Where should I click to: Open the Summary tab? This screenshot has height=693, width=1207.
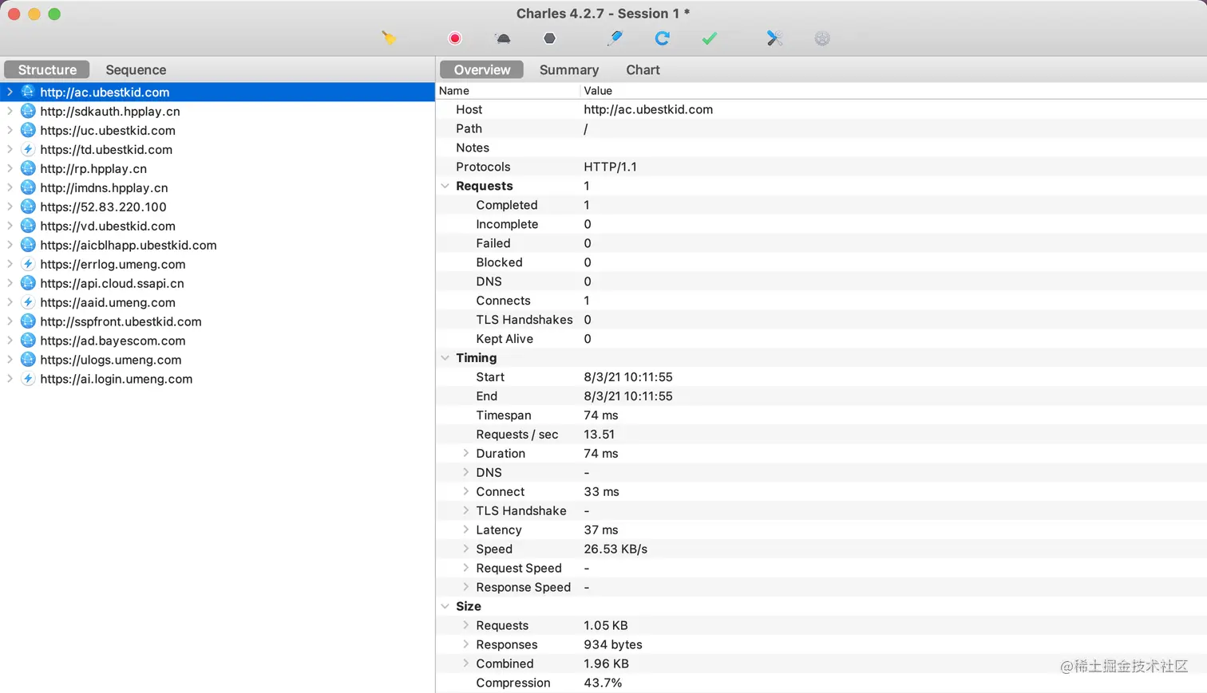click(x=569, y=69)
